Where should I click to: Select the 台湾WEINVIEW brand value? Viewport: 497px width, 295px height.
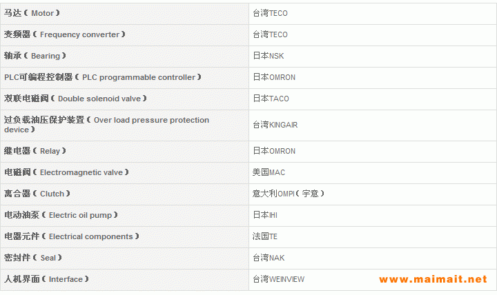tap(278, 279)
